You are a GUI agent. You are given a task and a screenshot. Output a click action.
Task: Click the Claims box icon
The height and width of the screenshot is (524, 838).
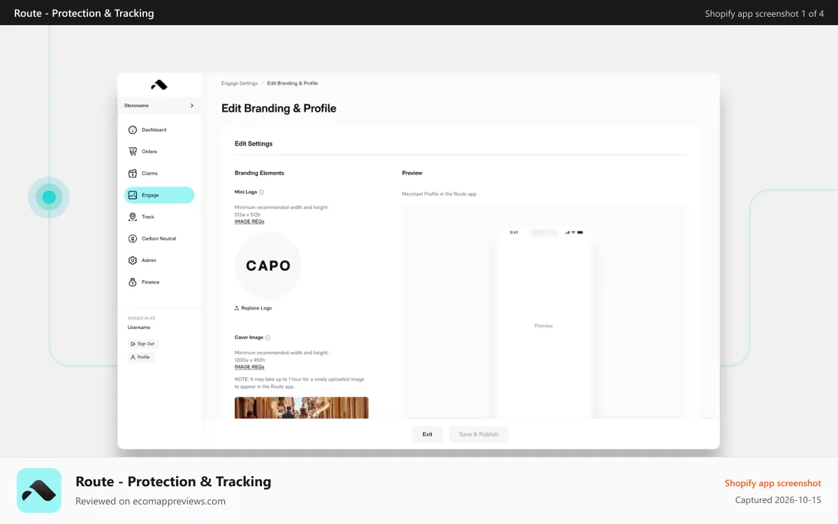[133, 173]
